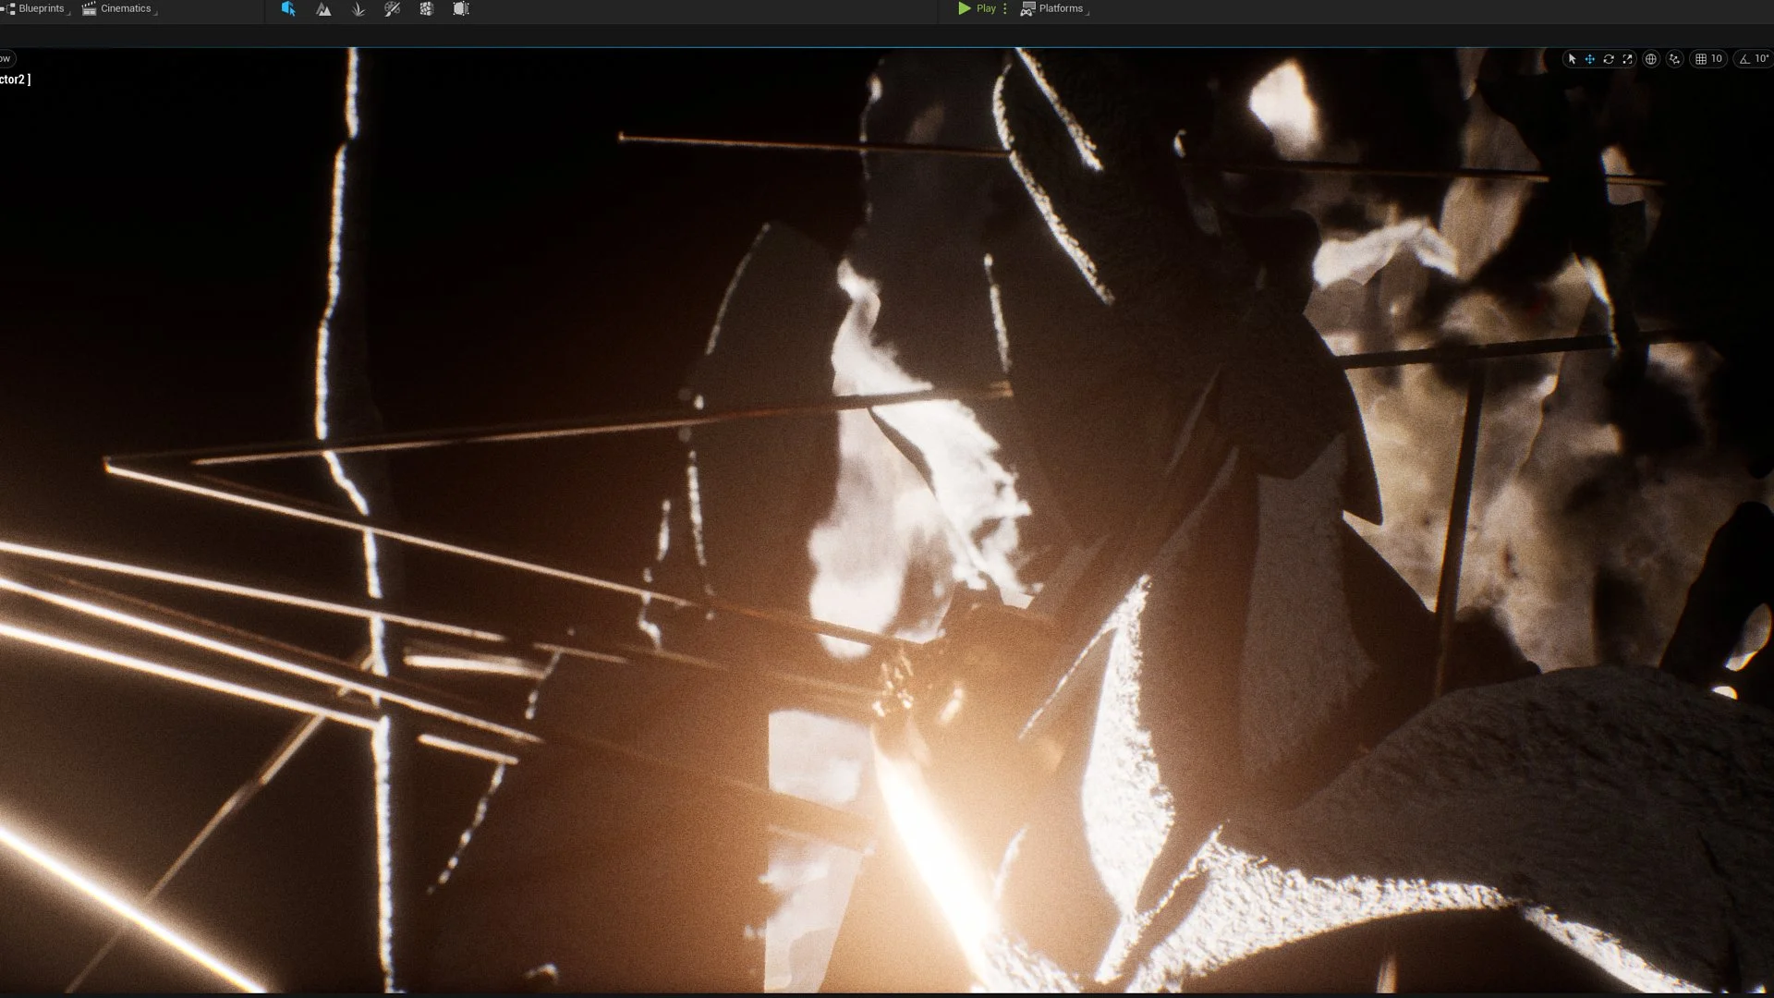The height and width of the screenshot is (998, 1774).
Task: Start Play in editor
Action: coord(977,8)
